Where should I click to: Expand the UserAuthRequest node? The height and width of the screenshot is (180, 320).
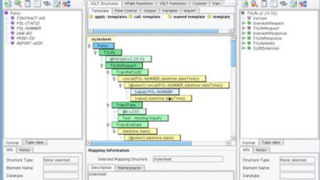click(243, 23)
